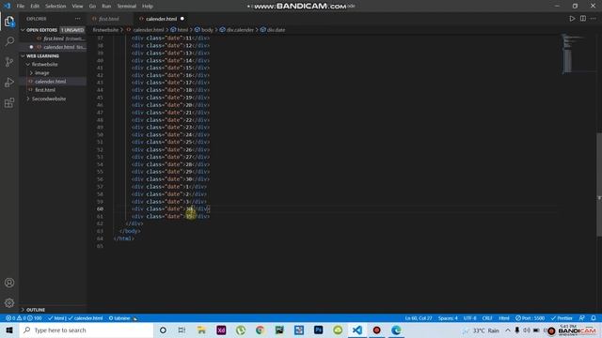602x338 pixels.
Task: Click the Port: 5500 live server button
Action: pyautogui.click(x=531, y=318)
